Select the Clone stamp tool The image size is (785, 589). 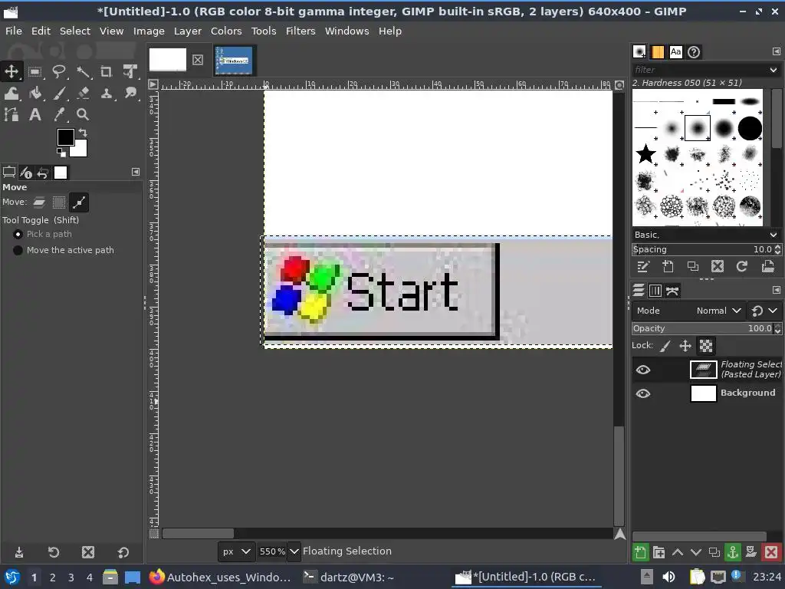coord(106,94)
